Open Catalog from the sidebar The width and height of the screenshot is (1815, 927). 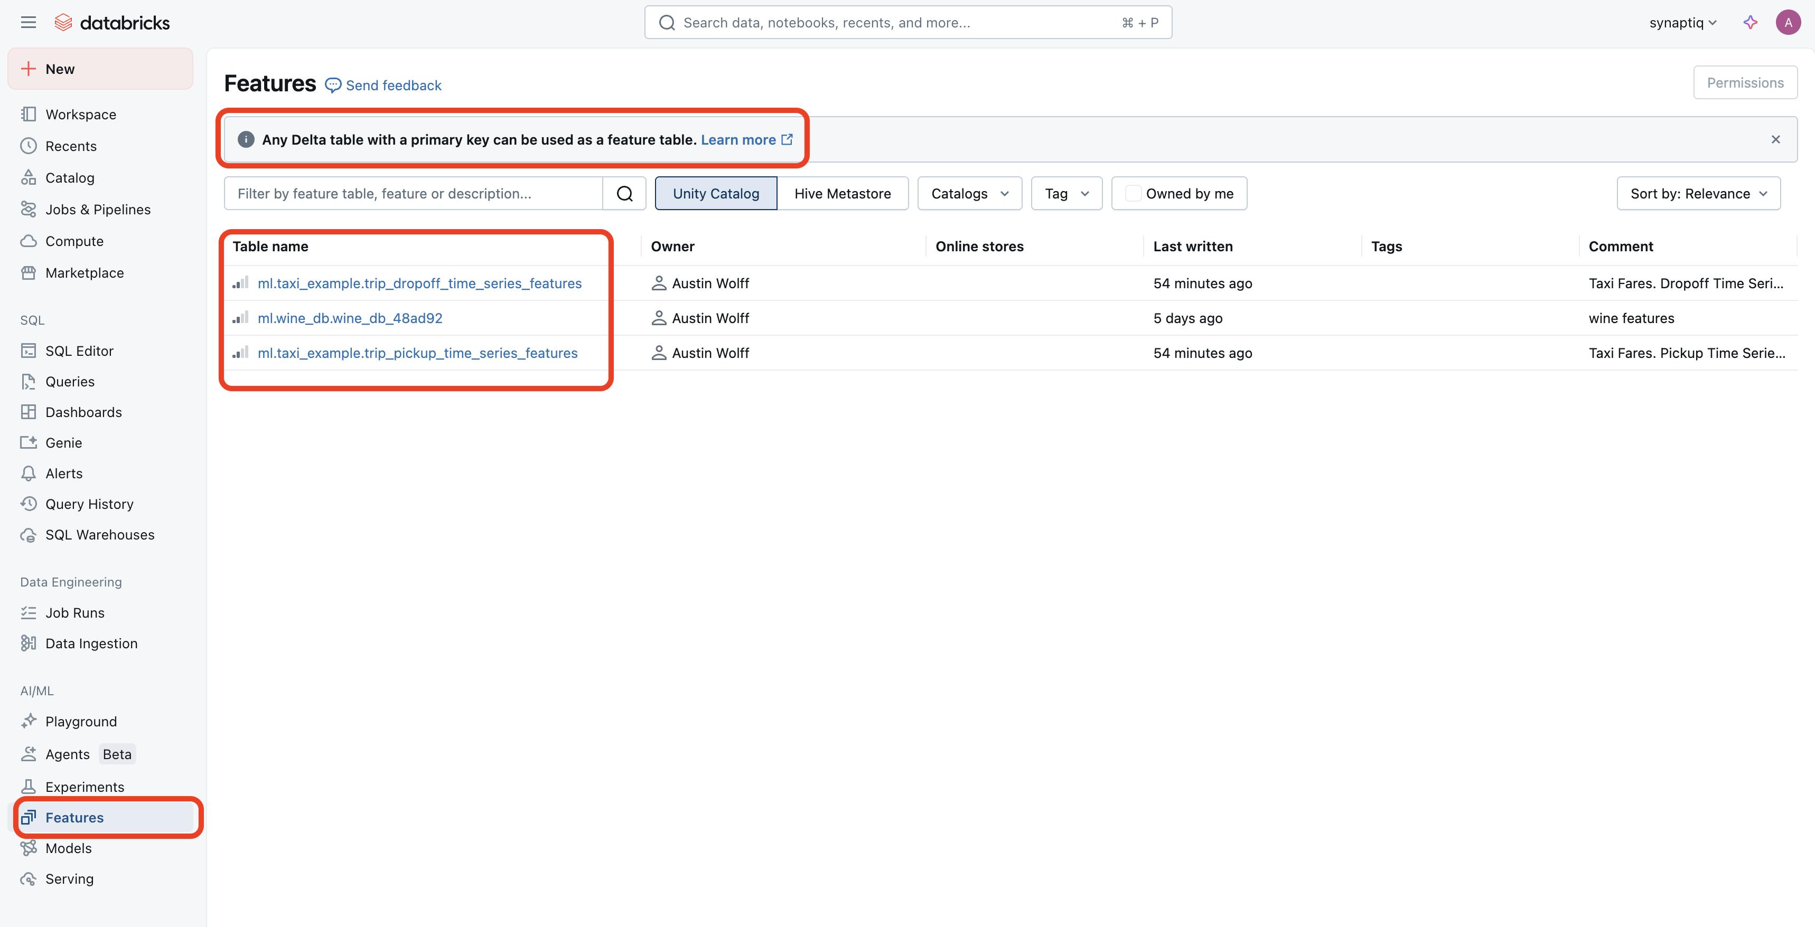(x=69, y=178)
